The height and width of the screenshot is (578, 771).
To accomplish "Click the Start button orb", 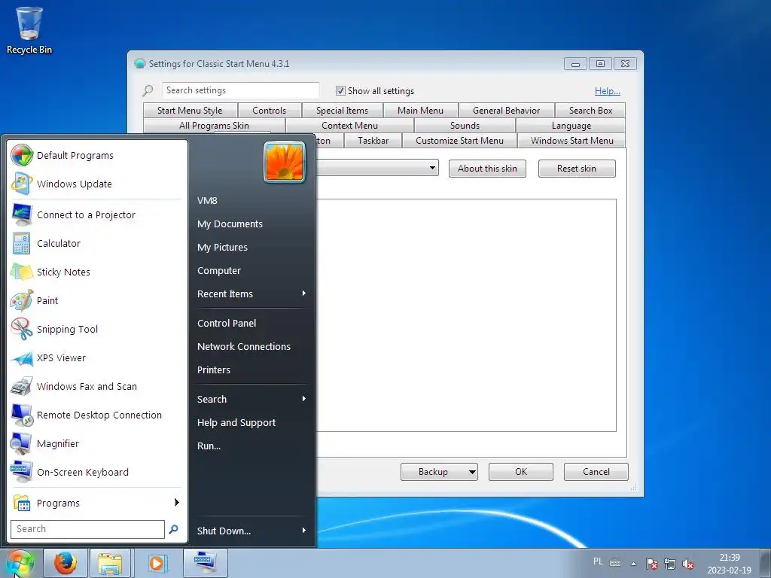I will 20,563.
